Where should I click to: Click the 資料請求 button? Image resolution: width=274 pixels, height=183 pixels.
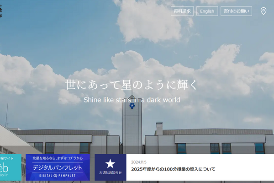182,11
